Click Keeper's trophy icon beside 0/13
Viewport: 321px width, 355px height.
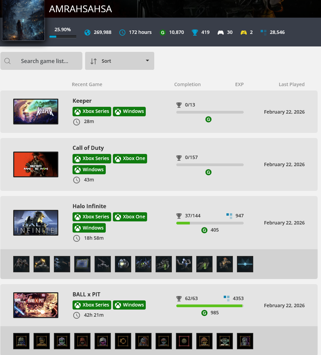click(x=179, y=105)
